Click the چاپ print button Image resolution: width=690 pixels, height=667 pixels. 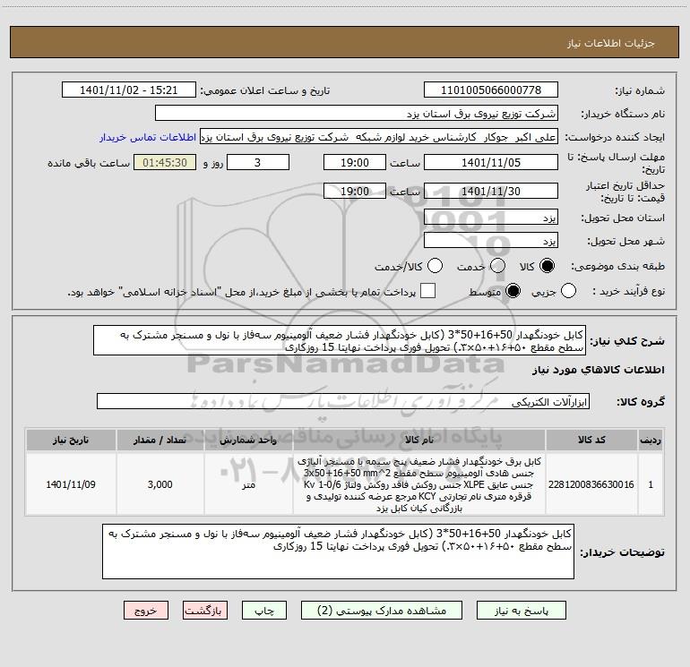pos(264,611)
